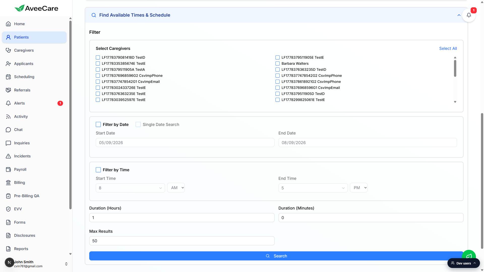Click the End Date field
The height and width of the screenshot is (272, 484).
pos(368,143)
